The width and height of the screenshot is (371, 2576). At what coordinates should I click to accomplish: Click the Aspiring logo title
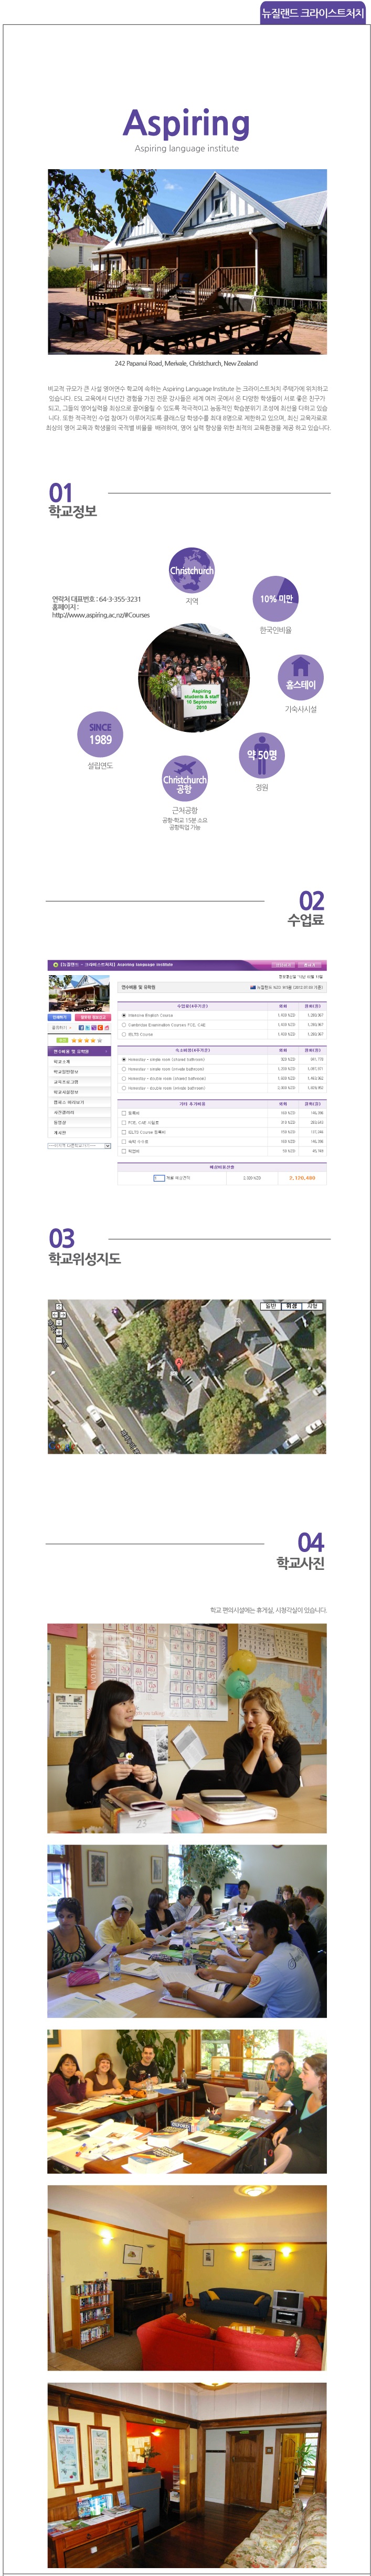[x=186, y=123]
